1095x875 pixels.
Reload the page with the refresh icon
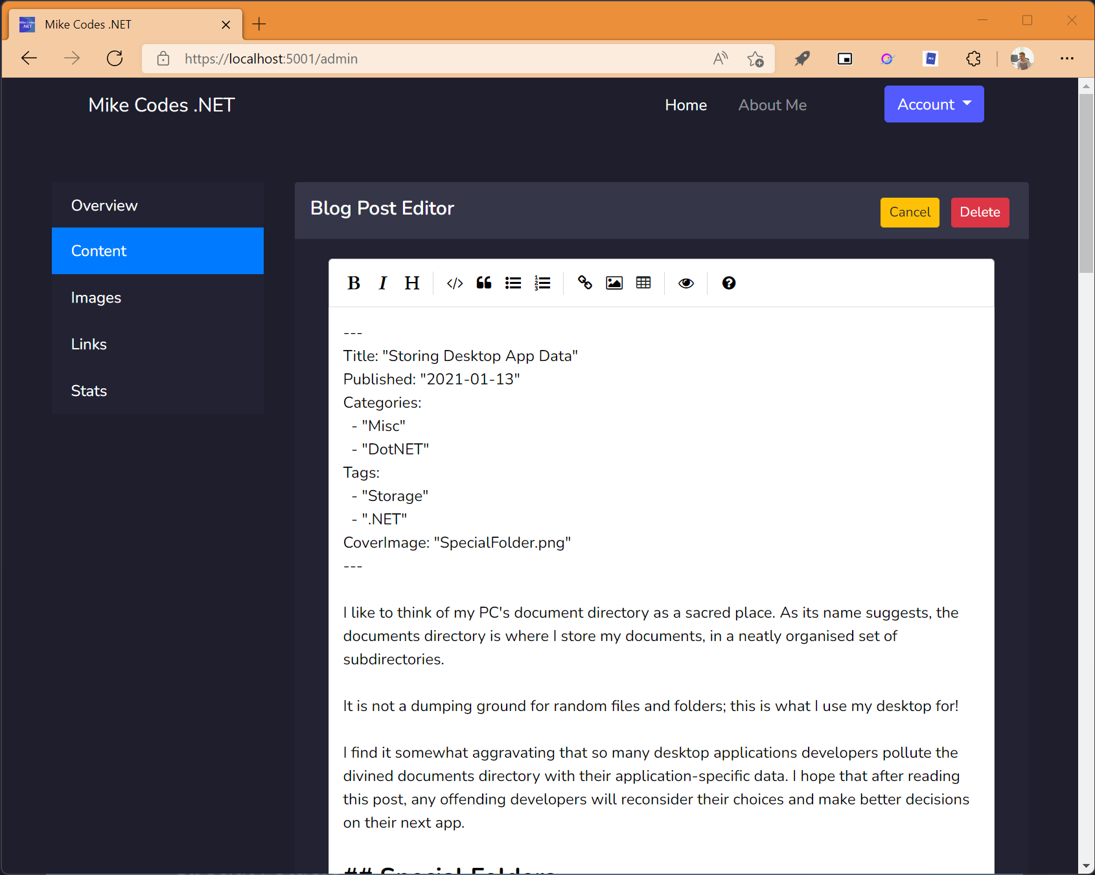(x=115, y=58)
